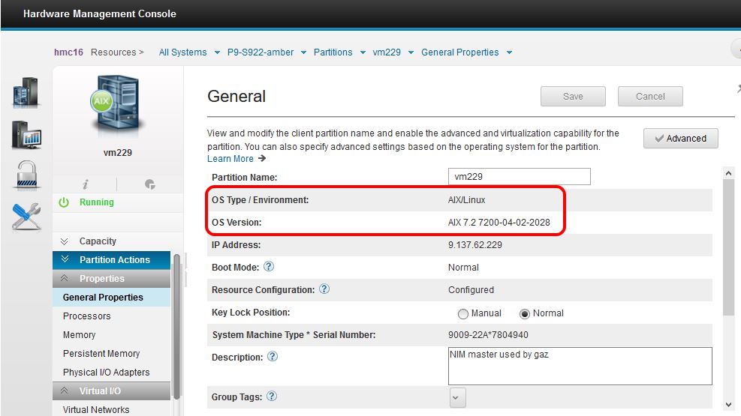The width and height of the screenshot is (741, 416).
Task: Click the Resource Configuration help icon
Action: (x=324, y=289)
